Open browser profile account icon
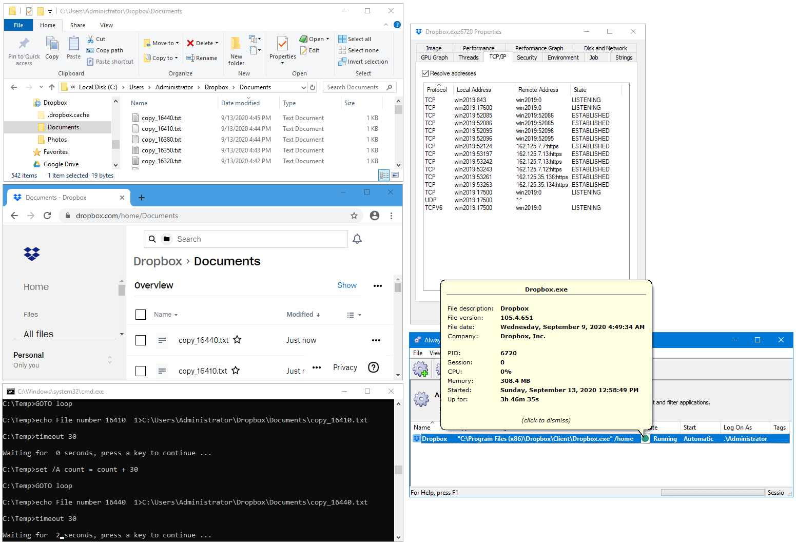The height and width of the screenshot is (543, 796). point(375,216)
